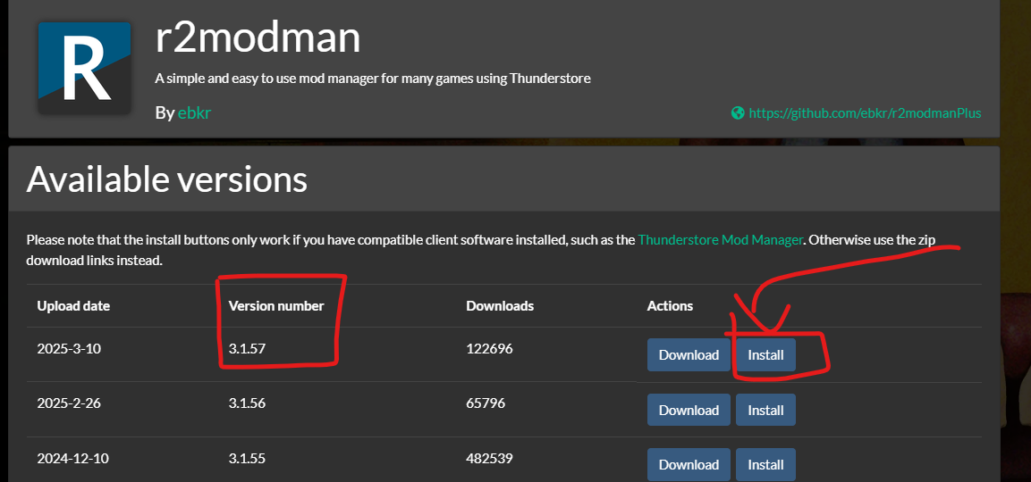Select version number 3.1.56

click(x=247, y=403)
